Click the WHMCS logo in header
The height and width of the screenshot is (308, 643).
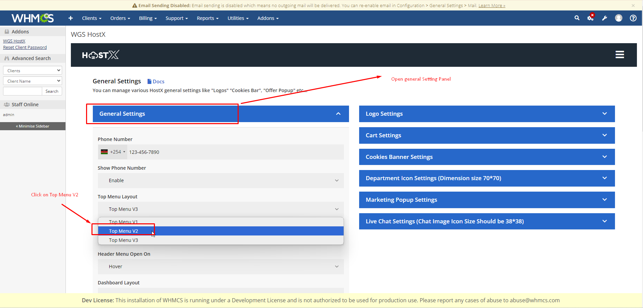(x=32, y=18)
